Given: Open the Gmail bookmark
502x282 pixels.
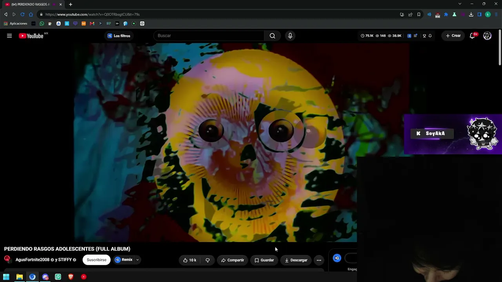Looking at the screenshot, I should [x=92, y=23].
